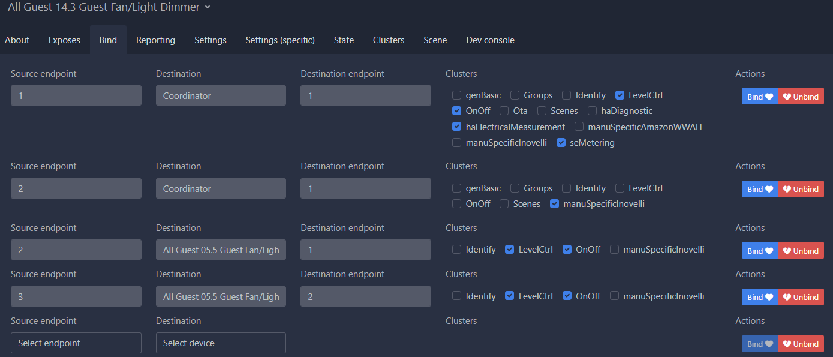This screenshot has height=357, width=833.
Task: Click the source endpoint field showing 1
Action: click(x=76, y=95)
